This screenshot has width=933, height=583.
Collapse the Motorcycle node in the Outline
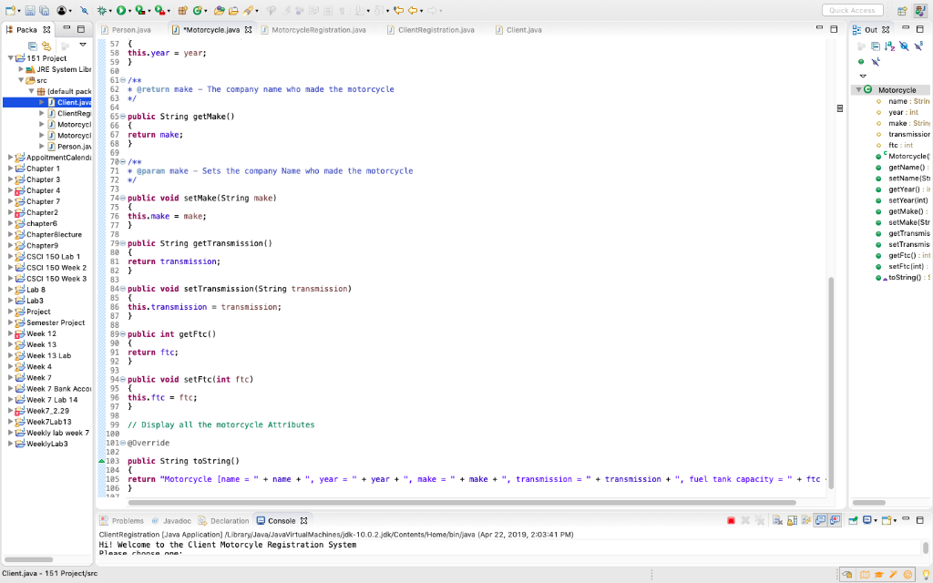857,89
